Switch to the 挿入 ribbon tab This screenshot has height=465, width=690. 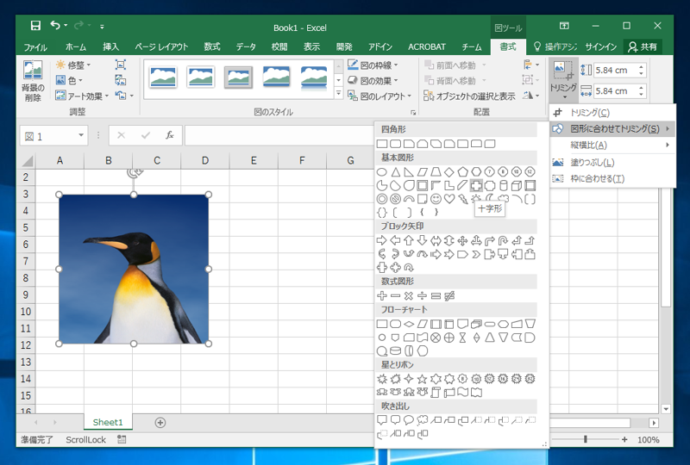pyautogui.click(x=111, y=46)
